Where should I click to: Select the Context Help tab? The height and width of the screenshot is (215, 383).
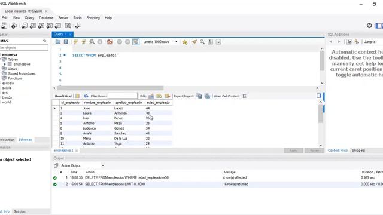tap(338, 150)
